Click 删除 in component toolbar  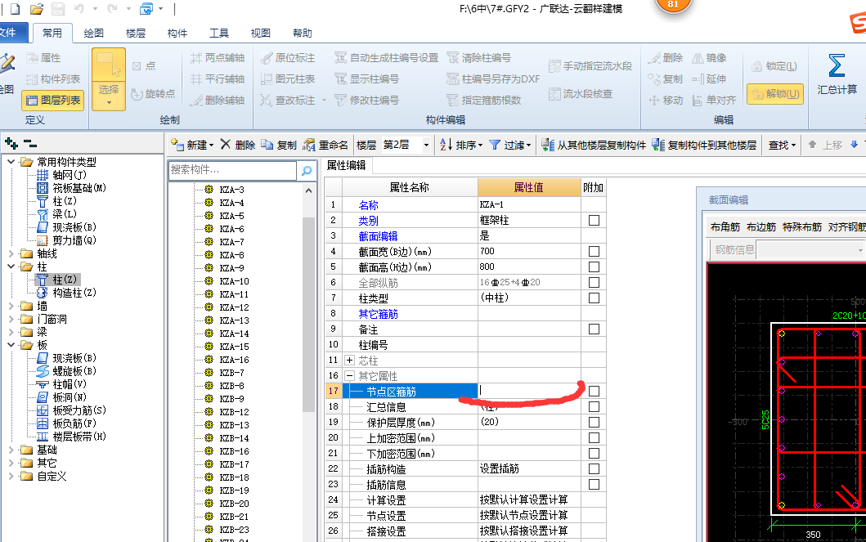pos(238,145)
